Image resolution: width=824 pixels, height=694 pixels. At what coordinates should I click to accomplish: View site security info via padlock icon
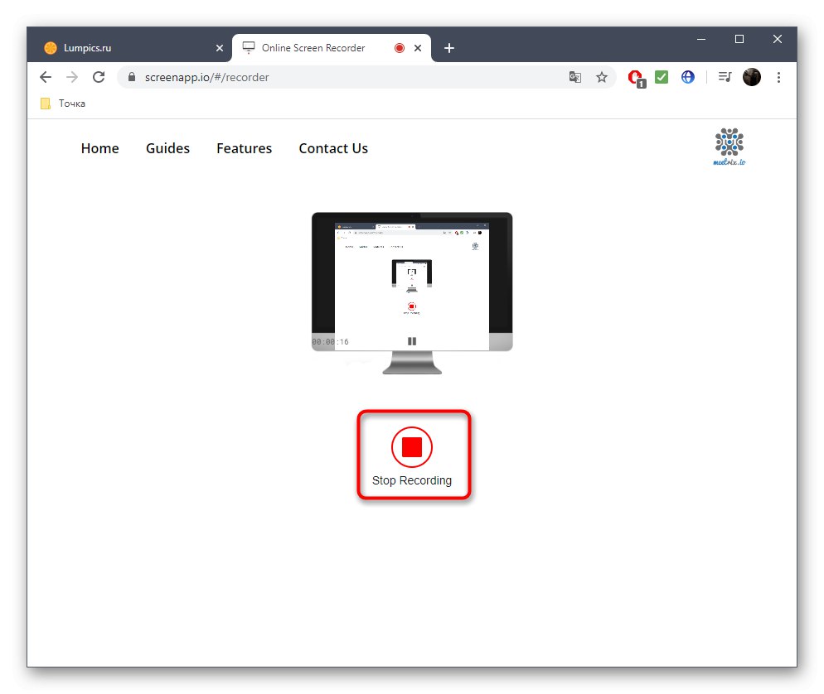(131, 76)
